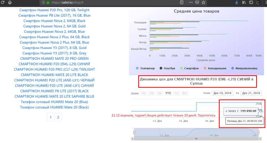Select the 1г zoom range

(x=176, y=93)
